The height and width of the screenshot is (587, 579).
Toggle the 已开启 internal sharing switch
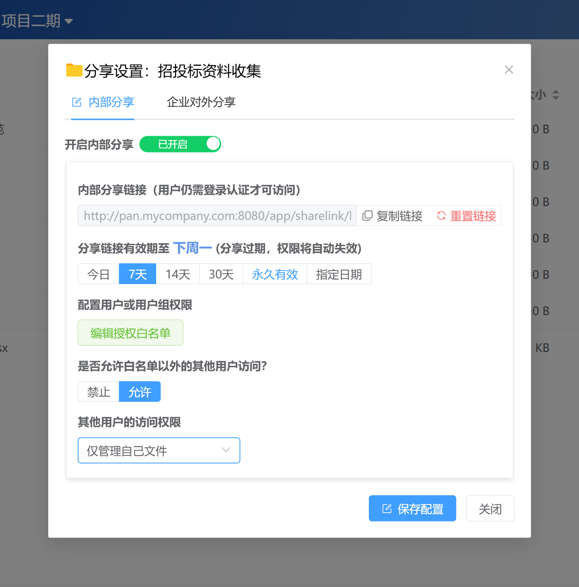(180, 144)
